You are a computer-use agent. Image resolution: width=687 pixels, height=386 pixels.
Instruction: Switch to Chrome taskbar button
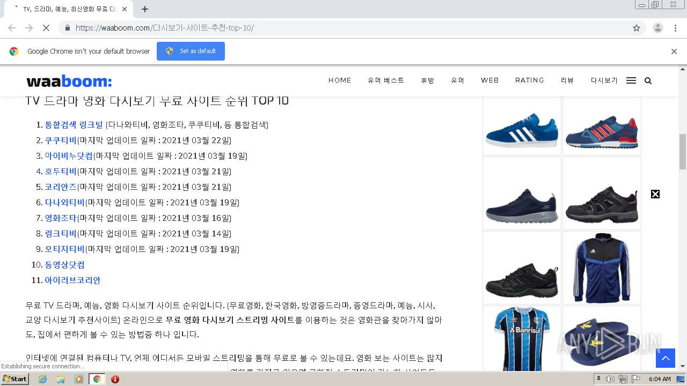[97, 379]
